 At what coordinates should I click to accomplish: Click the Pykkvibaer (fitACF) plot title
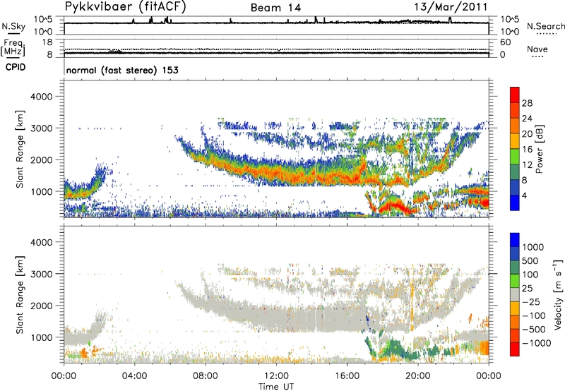click(125, 7)
